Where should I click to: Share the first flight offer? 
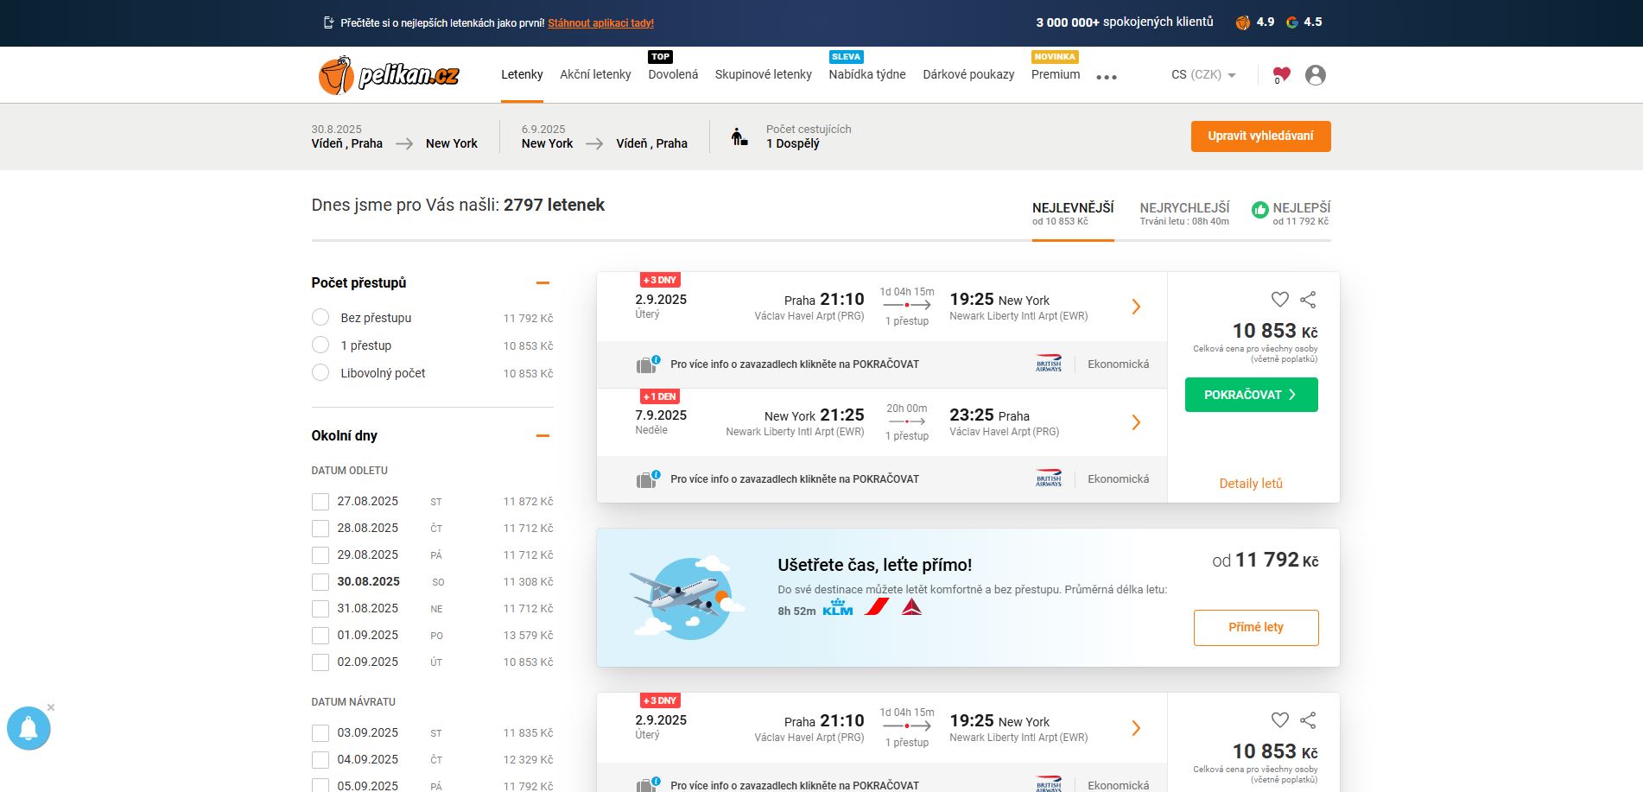[1308, 299]
